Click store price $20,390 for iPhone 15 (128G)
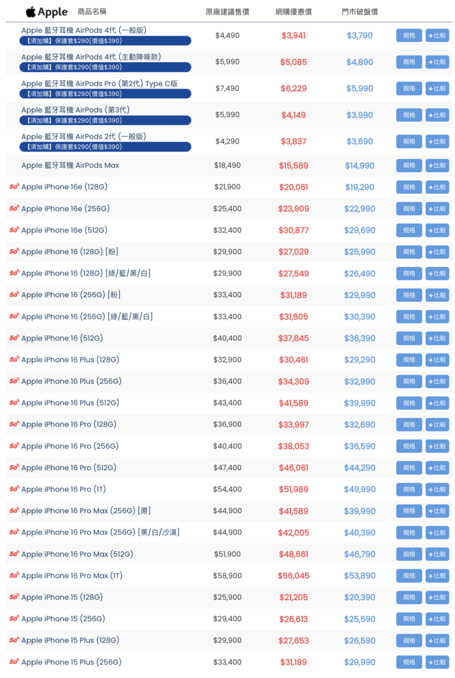455x678 pixels. [360, 598]
